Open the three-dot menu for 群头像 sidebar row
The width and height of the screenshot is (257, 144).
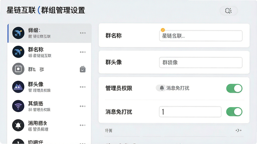83,87
